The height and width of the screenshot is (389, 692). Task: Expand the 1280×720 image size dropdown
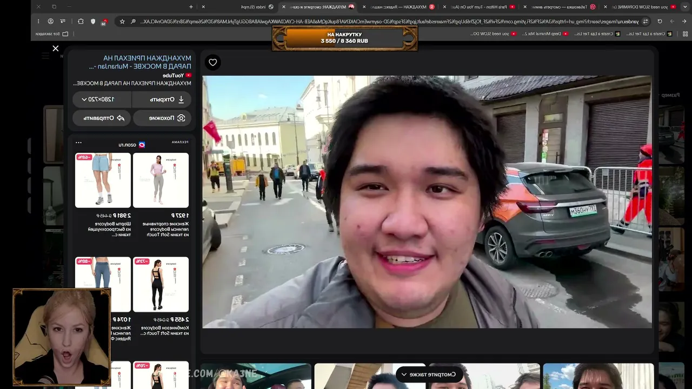[x=102, y=99]
